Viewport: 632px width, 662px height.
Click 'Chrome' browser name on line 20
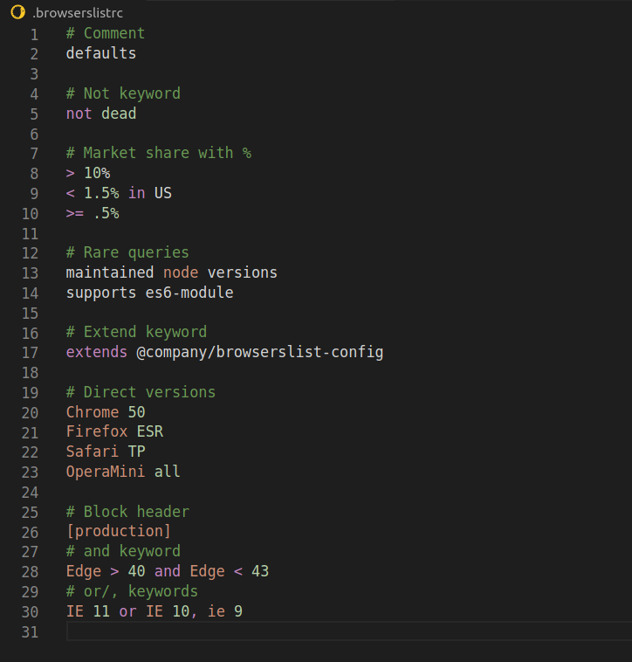point(93,411)
